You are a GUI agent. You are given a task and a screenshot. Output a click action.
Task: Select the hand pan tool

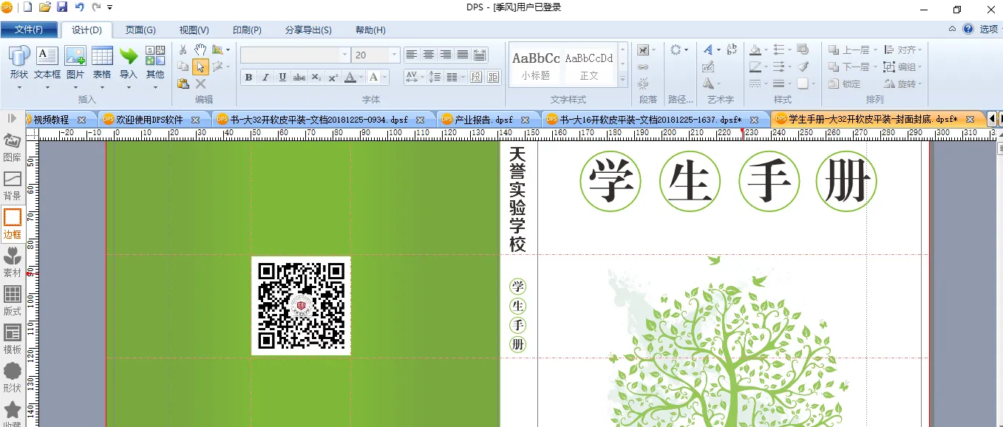(x=200, y=49)
